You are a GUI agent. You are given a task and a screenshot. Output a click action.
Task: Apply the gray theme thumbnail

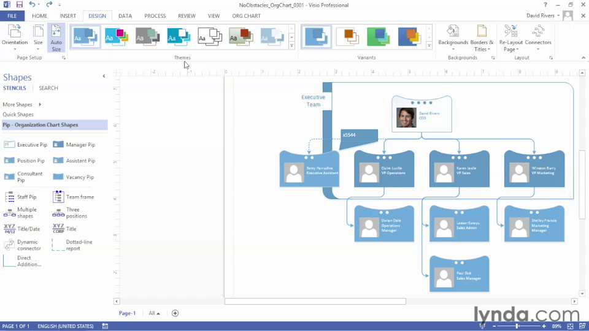[148, 36]
